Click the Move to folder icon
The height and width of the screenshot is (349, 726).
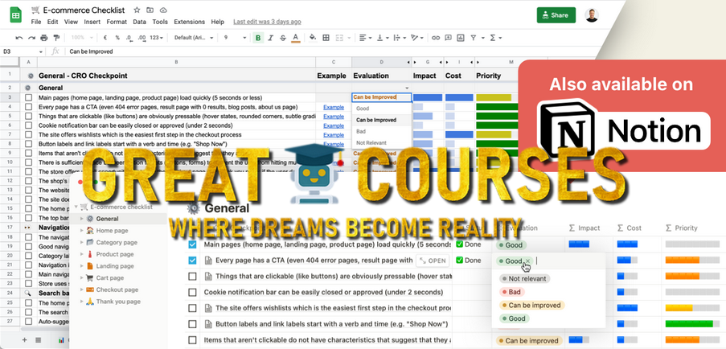[150, 10]
